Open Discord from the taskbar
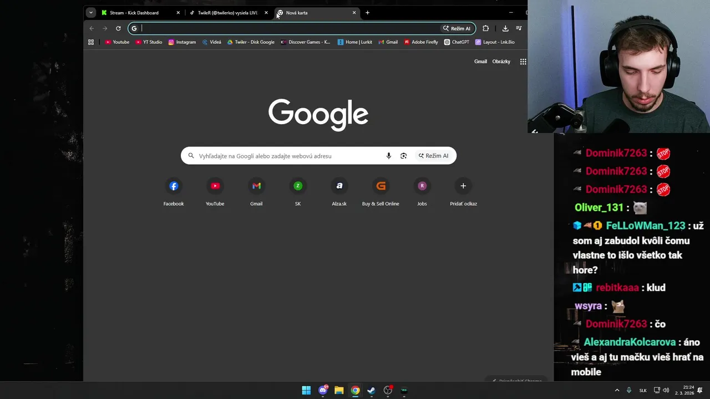This screenshot has height=399, width=710. 323,390
